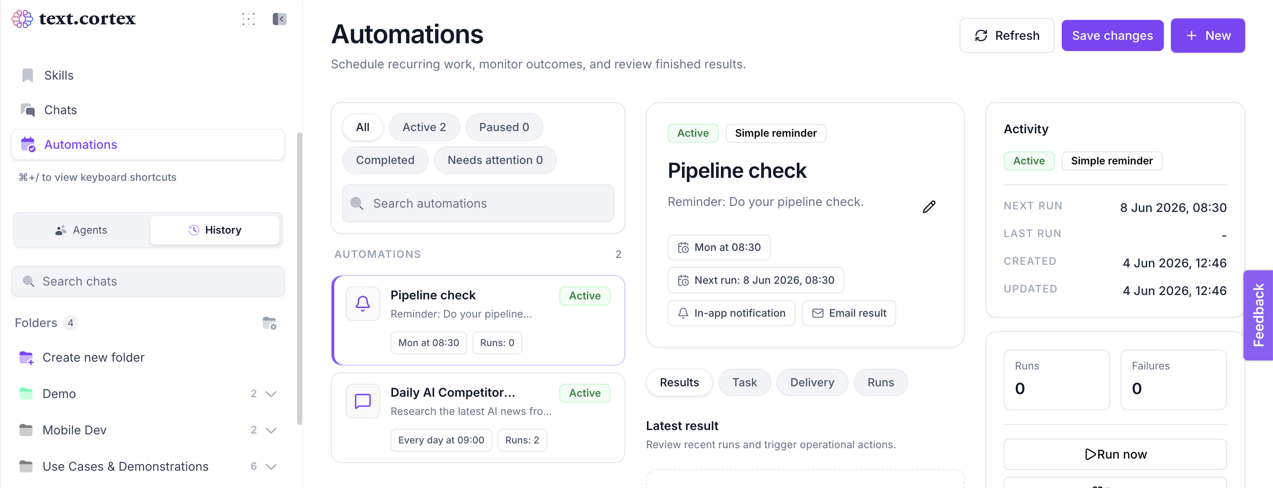Filter automations by Paused 0
1273x488 pixels.
[504, 127]
